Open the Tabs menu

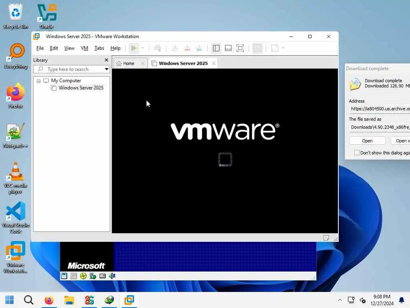(x=99, y=48)
